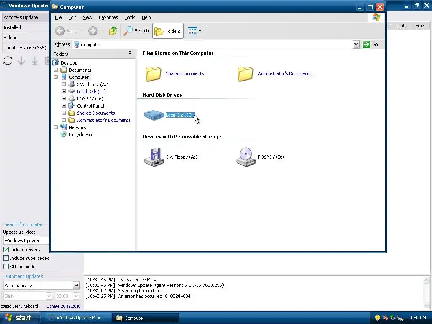
Task: Open the View menu
Action: [x=87, y=17]
